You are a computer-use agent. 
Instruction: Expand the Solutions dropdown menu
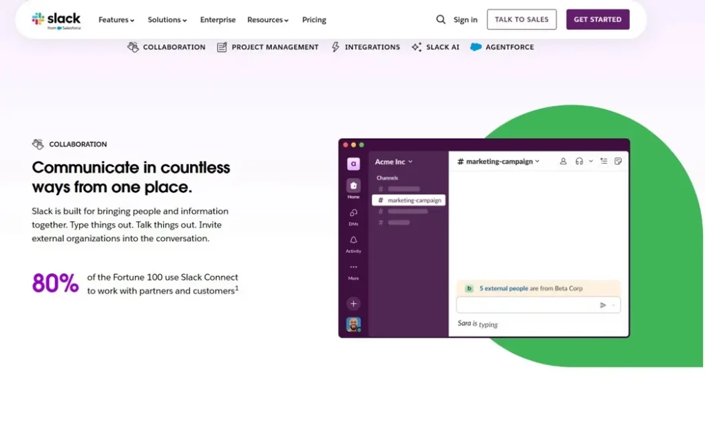[167, 20]
